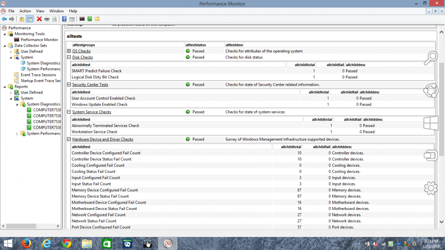Expand User Defined under Data Collector Sets
This screenshot has height=250, width=445.
(11, 52)
